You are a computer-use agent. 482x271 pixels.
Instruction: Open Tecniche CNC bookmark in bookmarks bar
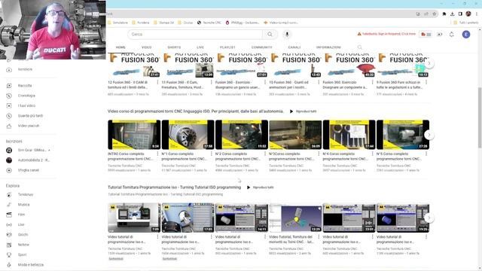coord(209,23)
